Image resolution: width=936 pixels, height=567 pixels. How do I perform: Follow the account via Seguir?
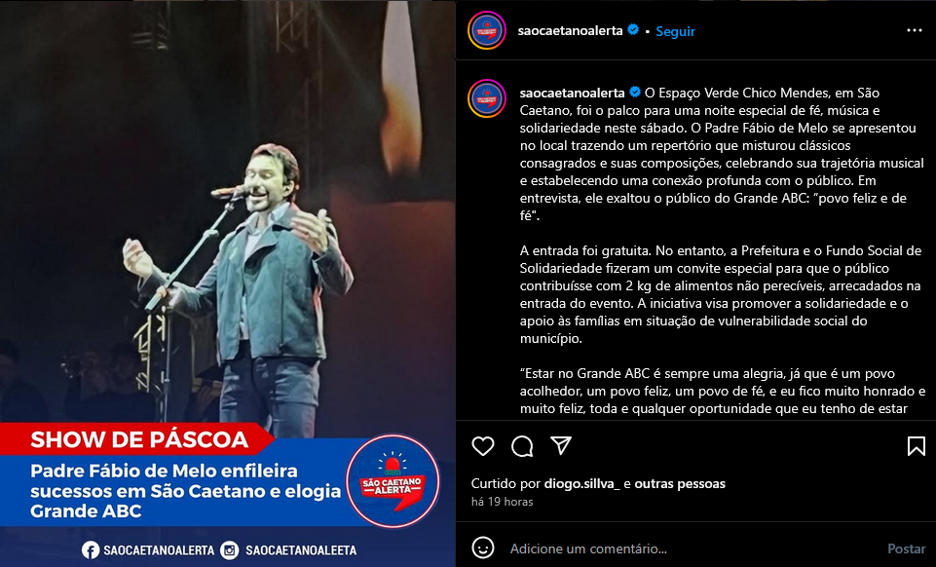tap(675, 31)
